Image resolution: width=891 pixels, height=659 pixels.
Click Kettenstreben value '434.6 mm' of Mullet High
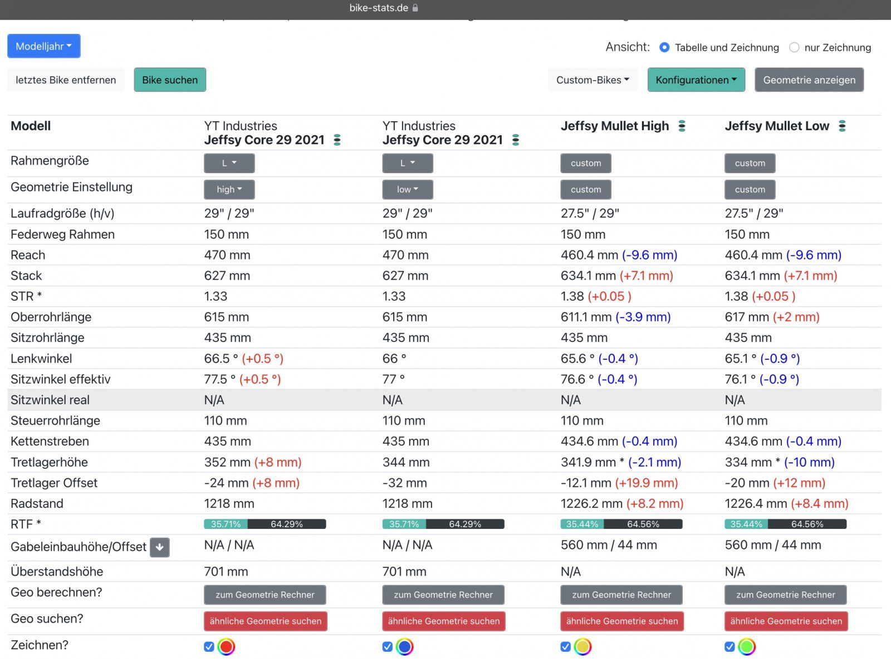click(589, 442)
